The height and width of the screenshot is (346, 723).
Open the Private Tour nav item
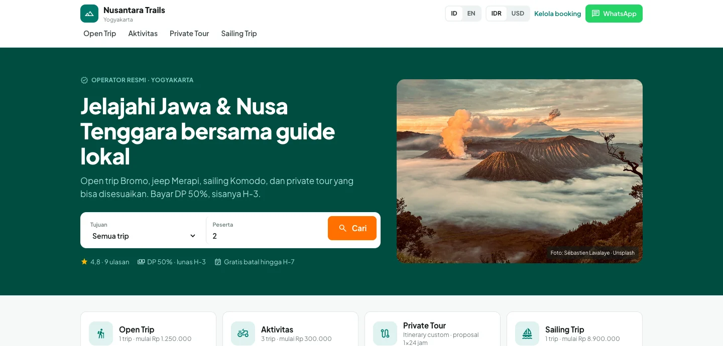189,34
